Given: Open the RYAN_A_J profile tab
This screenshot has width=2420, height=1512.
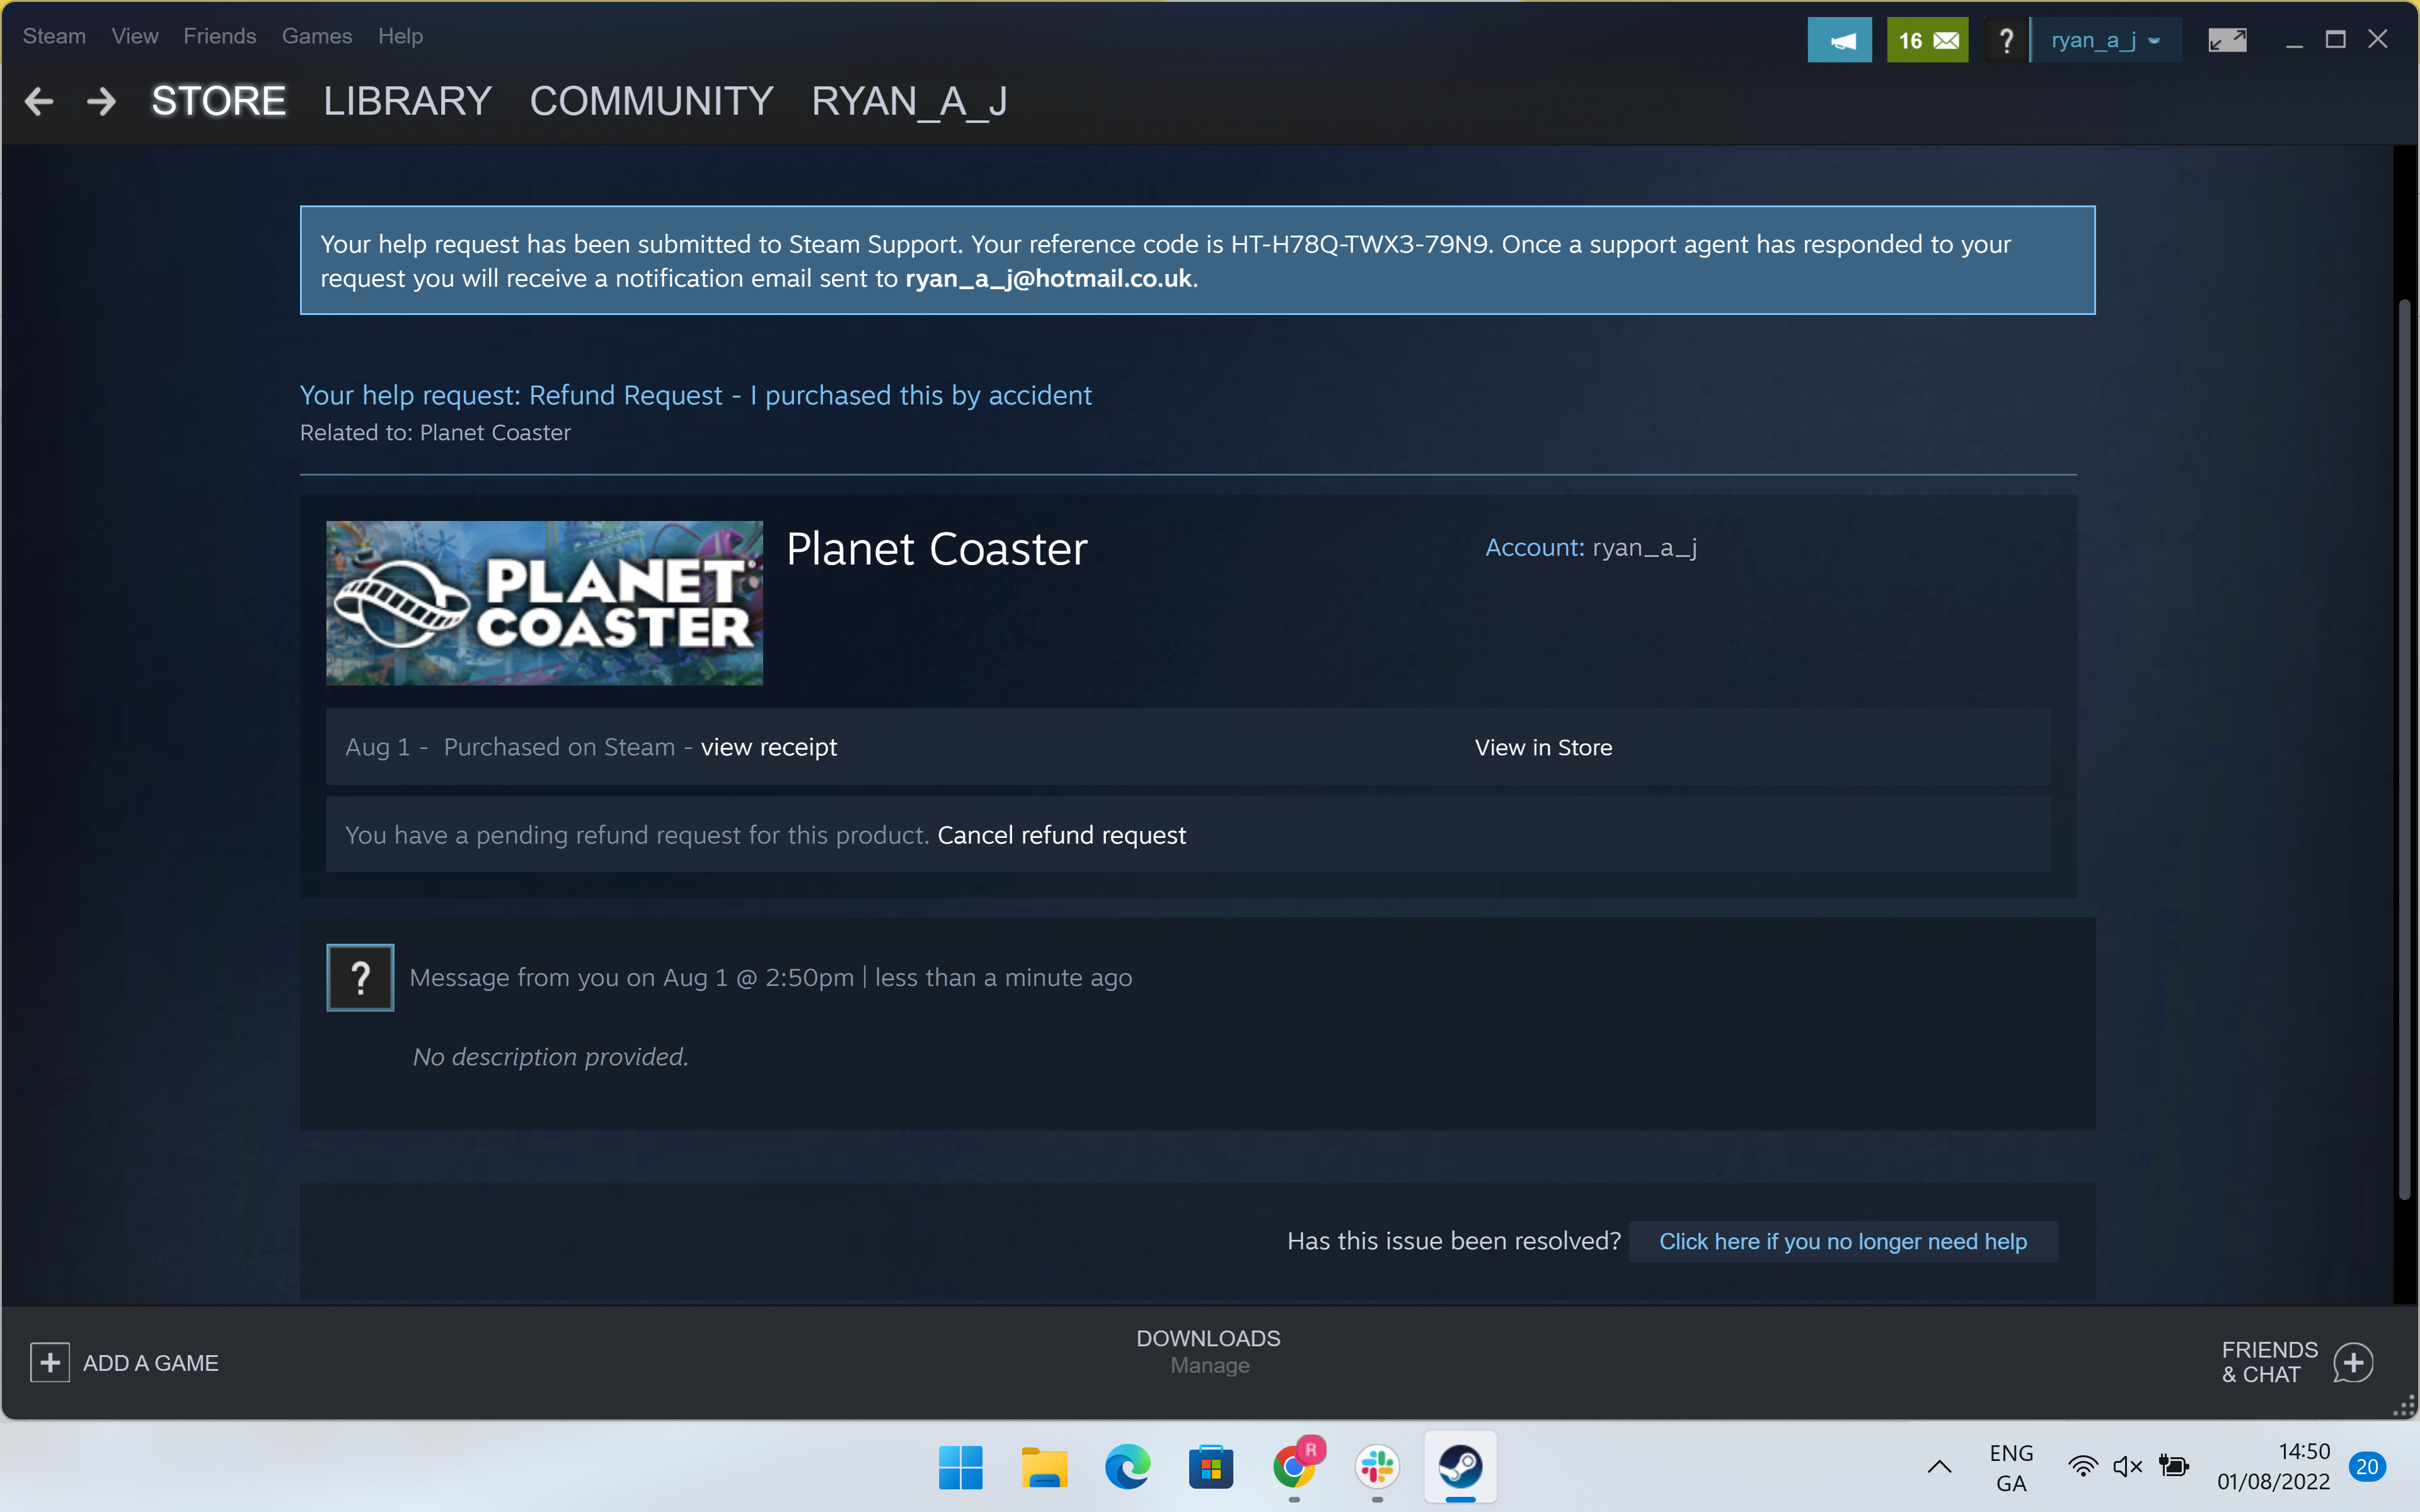Looking at the screenshot, I should coord(909,101).
